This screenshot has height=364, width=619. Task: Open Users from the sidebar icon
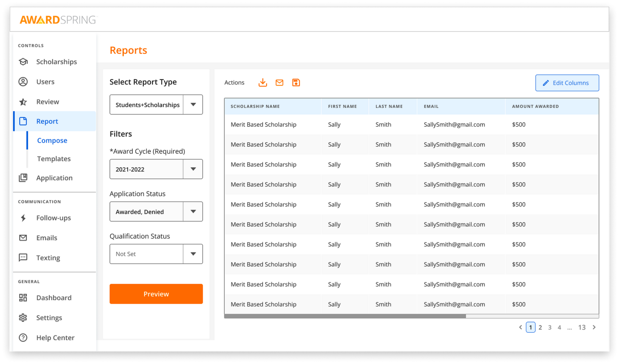pos(23,82)
